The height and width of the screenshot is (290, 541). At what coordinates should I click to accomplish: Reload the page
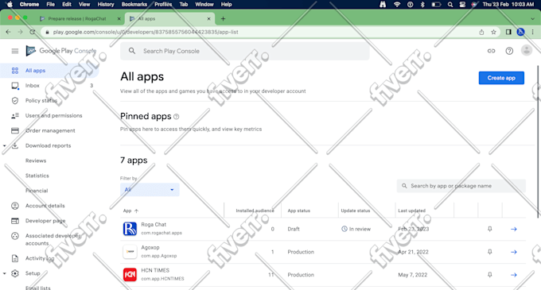(x=33, y=32)
